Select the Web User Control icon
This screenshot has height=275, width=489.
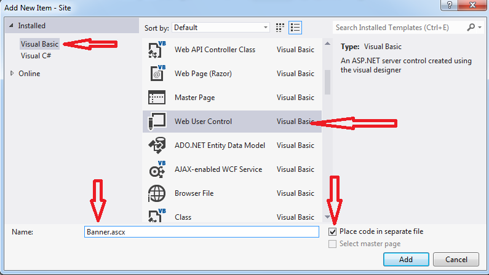(x=156, y=122)
